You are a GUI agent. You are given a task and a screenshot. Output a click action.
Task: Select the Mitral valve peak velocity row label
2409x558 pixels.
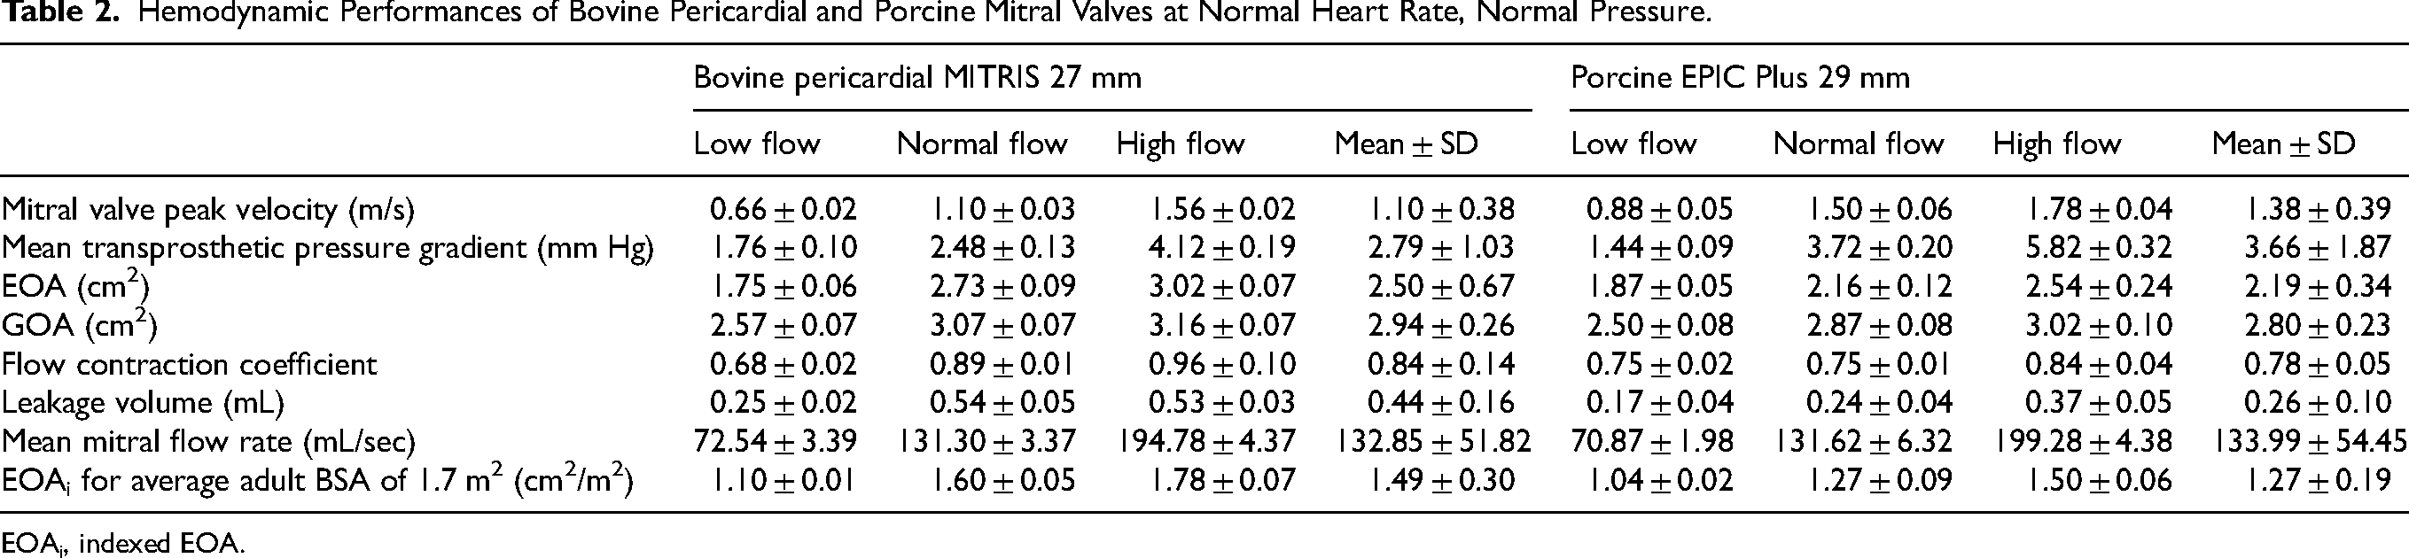click(x=207, y=209)
